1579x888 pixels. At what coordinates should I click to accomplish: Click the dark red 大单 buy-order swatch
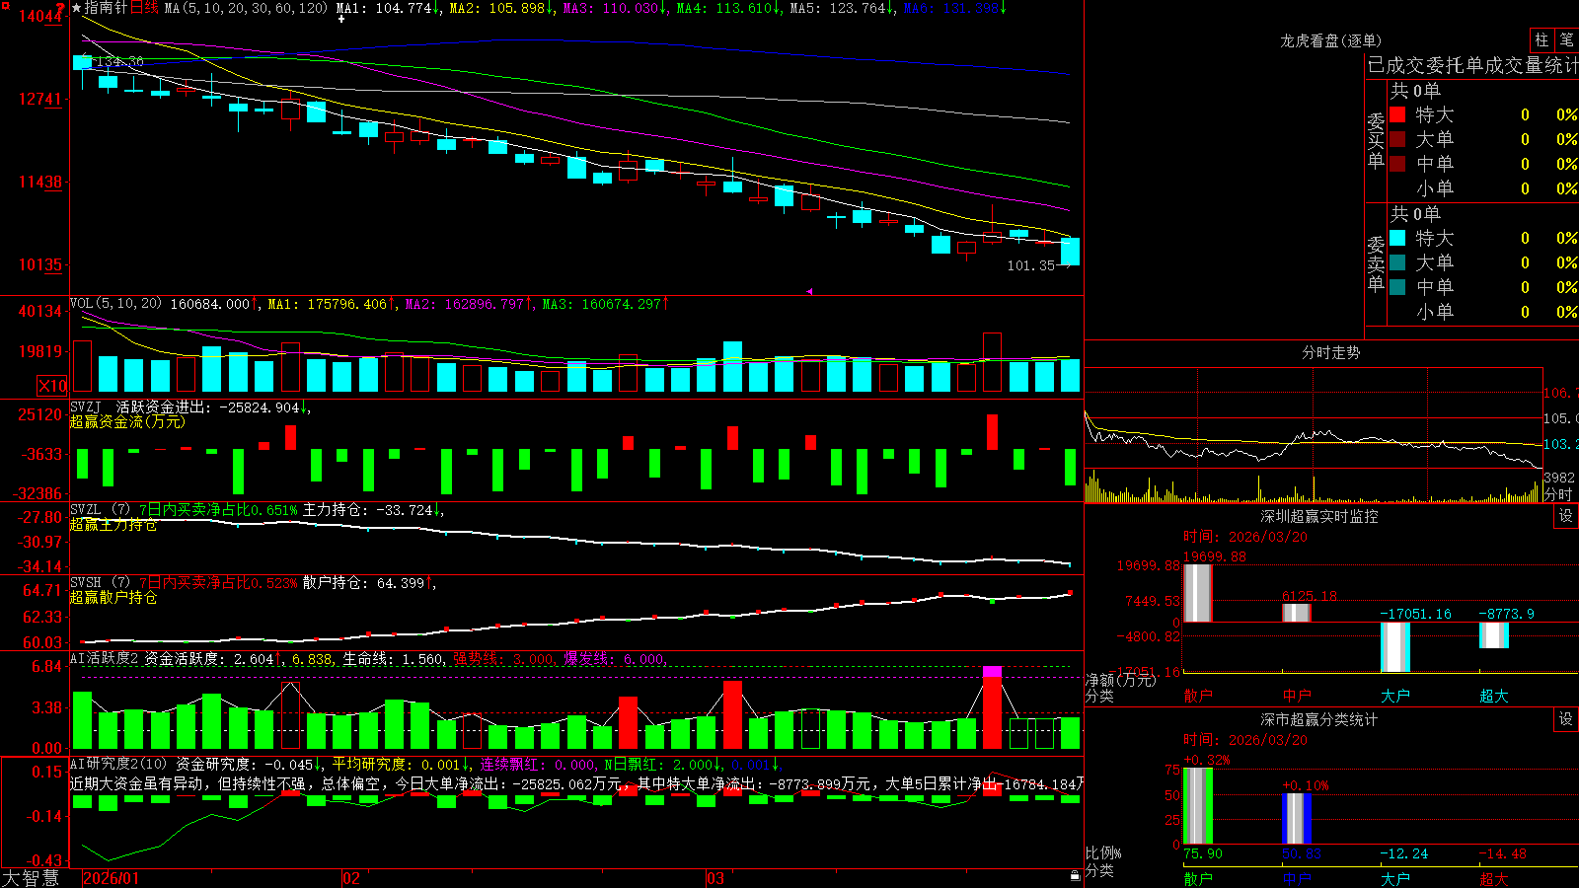1397,139
